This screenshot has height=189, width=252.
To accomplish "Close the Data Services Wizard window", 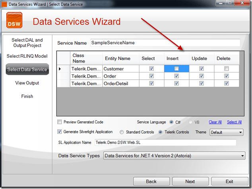I will pos(242,3).
